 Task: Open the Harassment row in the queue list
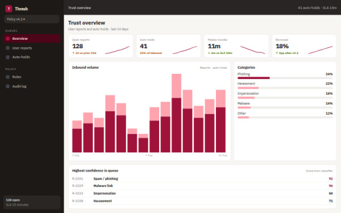coord(202,201)
